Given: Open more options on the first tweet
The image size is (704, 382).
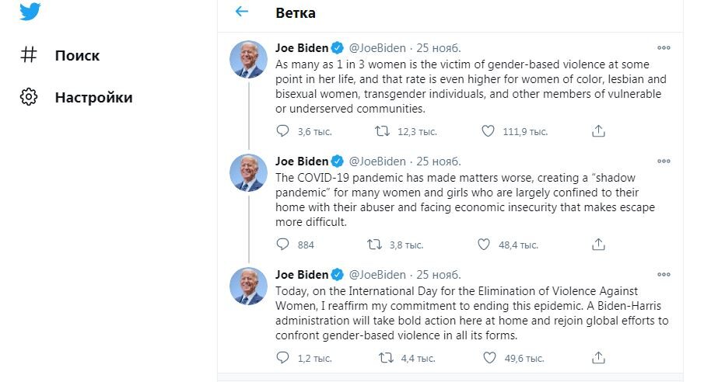Looking at the screenshot, I should (x=664, y=48).
